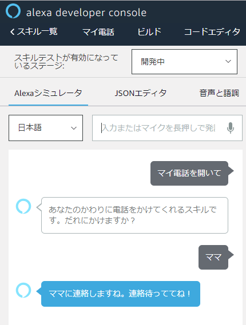Click the chevron arrow in the 日本語 selector

coord(74,128)
